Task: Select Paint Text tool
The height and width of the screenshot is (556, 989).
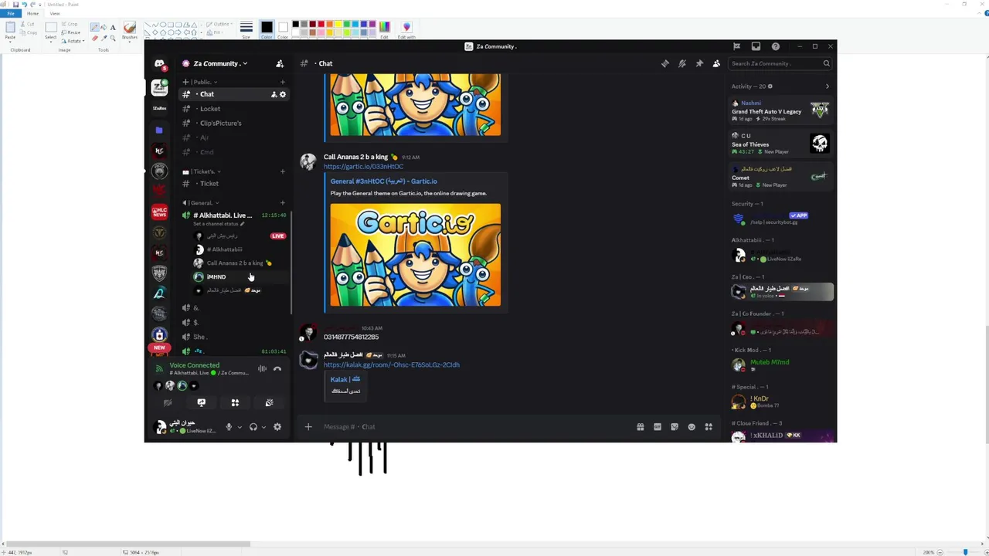Action: (x=113, y=27)
